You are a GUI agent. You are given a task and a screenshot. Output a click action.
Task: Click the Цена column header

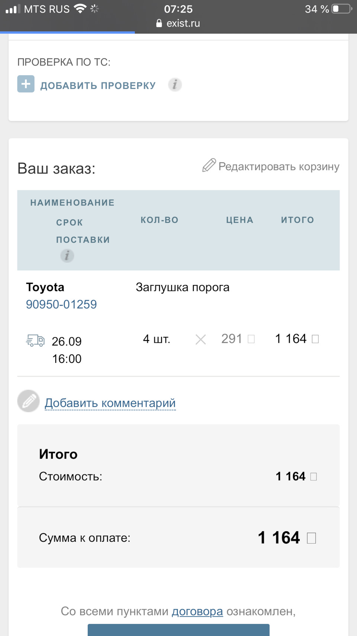[240, 220]
